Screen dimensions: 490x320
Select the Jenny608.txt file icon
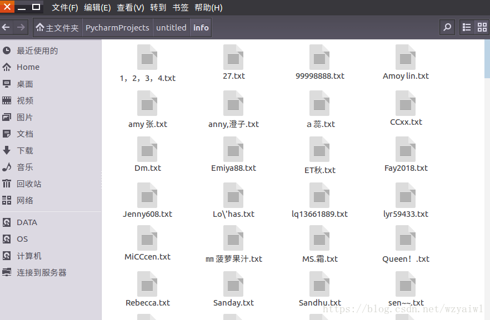pos(147,195)
